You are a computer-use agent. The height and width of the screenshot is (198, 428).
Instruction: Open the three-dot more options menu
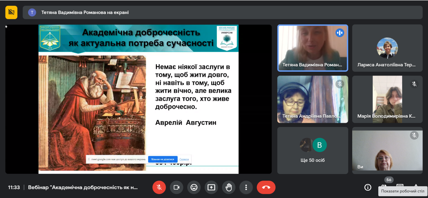[x=246, y=187]
